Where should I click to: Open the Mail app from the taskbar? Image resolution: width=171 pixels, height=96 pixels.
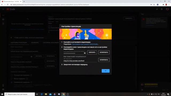tap(50, 94)
